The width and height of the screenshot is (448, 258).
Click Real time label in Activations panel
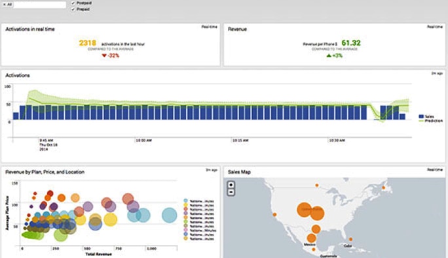(210, 27)
